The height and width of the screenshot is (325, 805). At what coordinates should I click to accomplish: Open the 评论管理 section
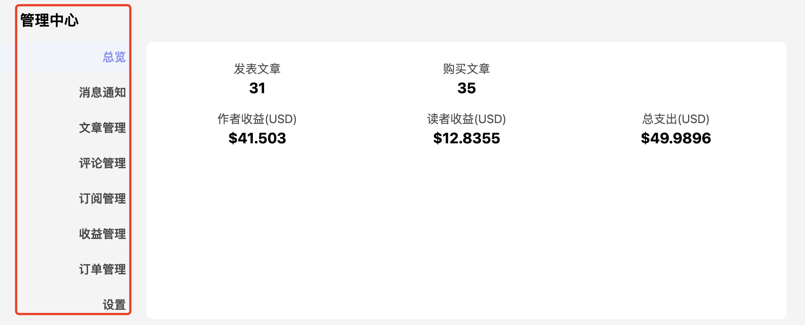tap(102, 163)
